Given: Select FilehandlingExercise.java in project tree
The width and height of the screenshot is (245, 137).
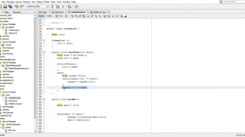Looking at the screenshot, I should coord(19,68).
